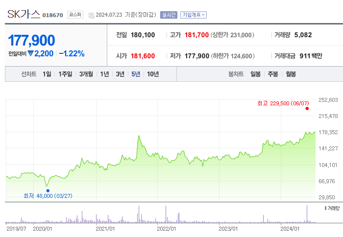Click the 상한가 231,000 text
343x237 pixels.
point(232,35)
